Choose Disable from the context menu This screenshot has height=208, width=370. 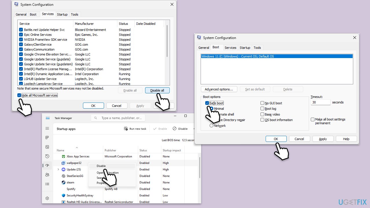point(101,166)
